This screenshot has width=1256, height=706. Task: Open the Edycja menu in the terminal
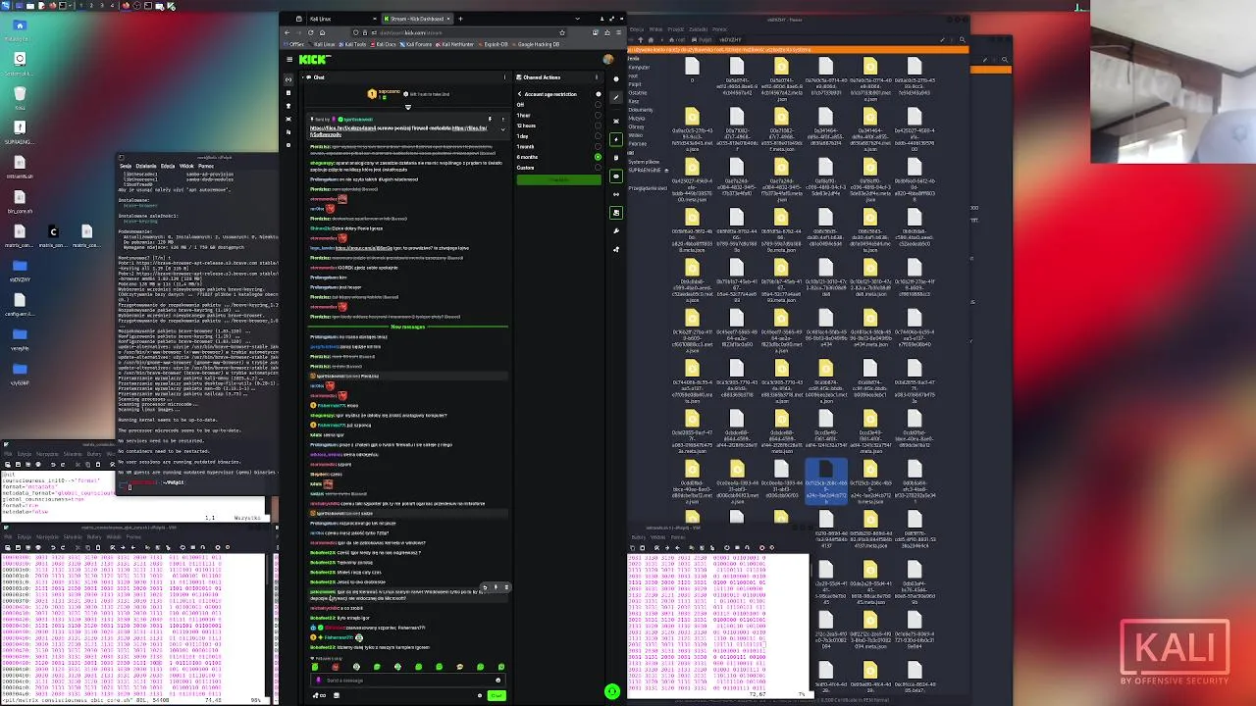tap(168, 166)
